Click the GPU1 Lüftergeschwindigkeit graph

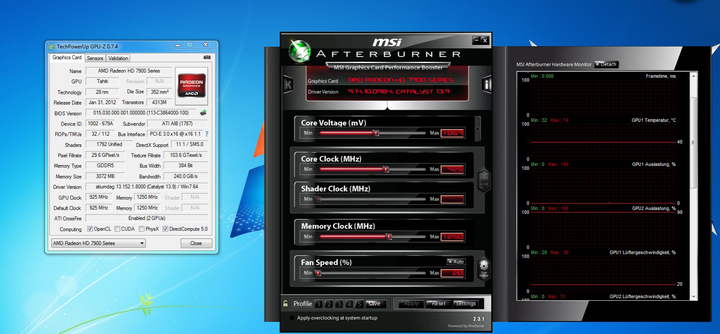coord(603,274)
